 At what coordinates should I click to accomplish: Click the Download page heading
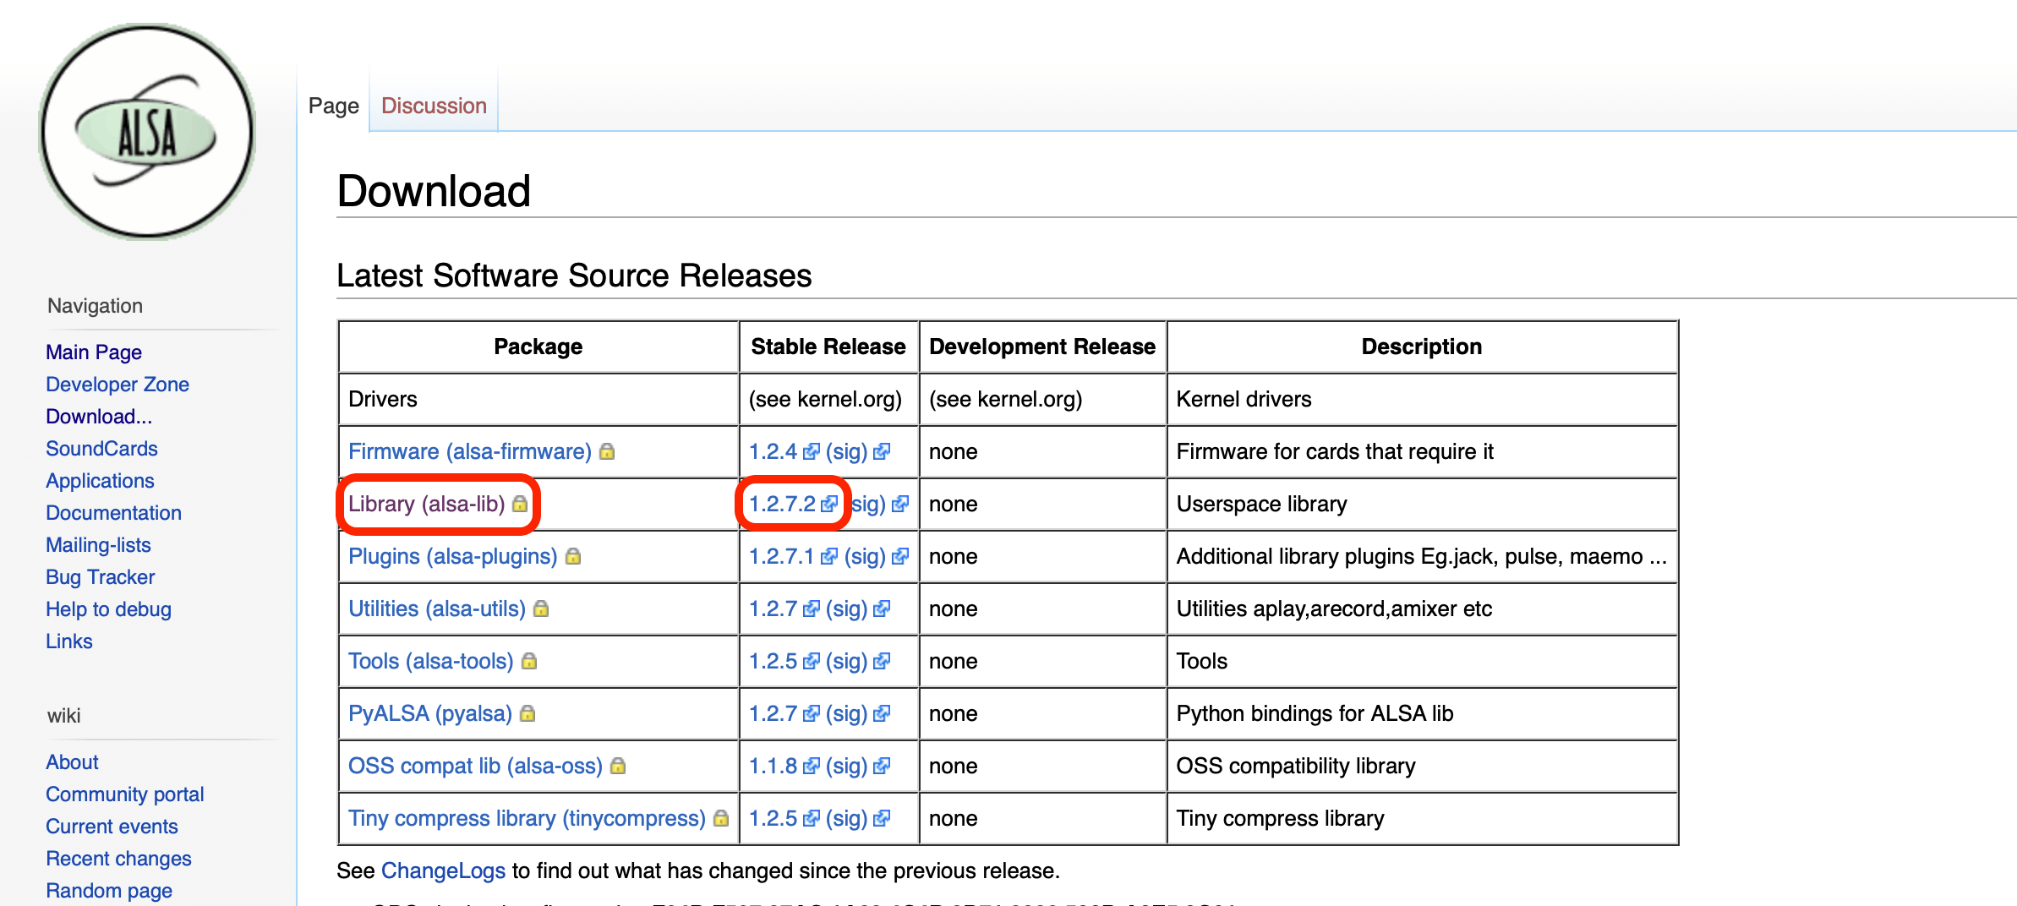[434, 191]
